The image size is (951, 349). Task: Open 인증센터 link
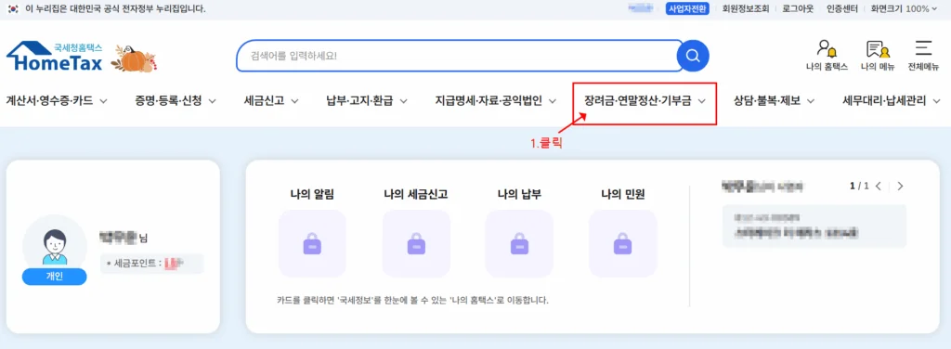click(841, 8)
